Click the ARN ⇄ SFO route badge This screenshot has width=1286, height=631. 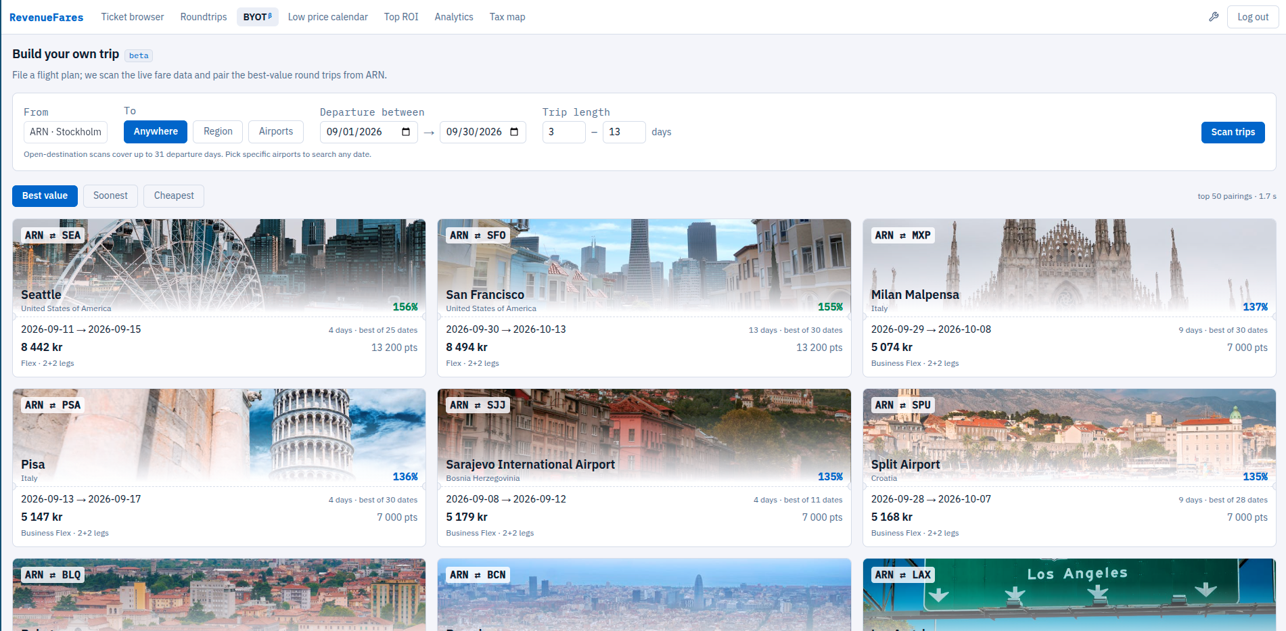tap(478, 235)
